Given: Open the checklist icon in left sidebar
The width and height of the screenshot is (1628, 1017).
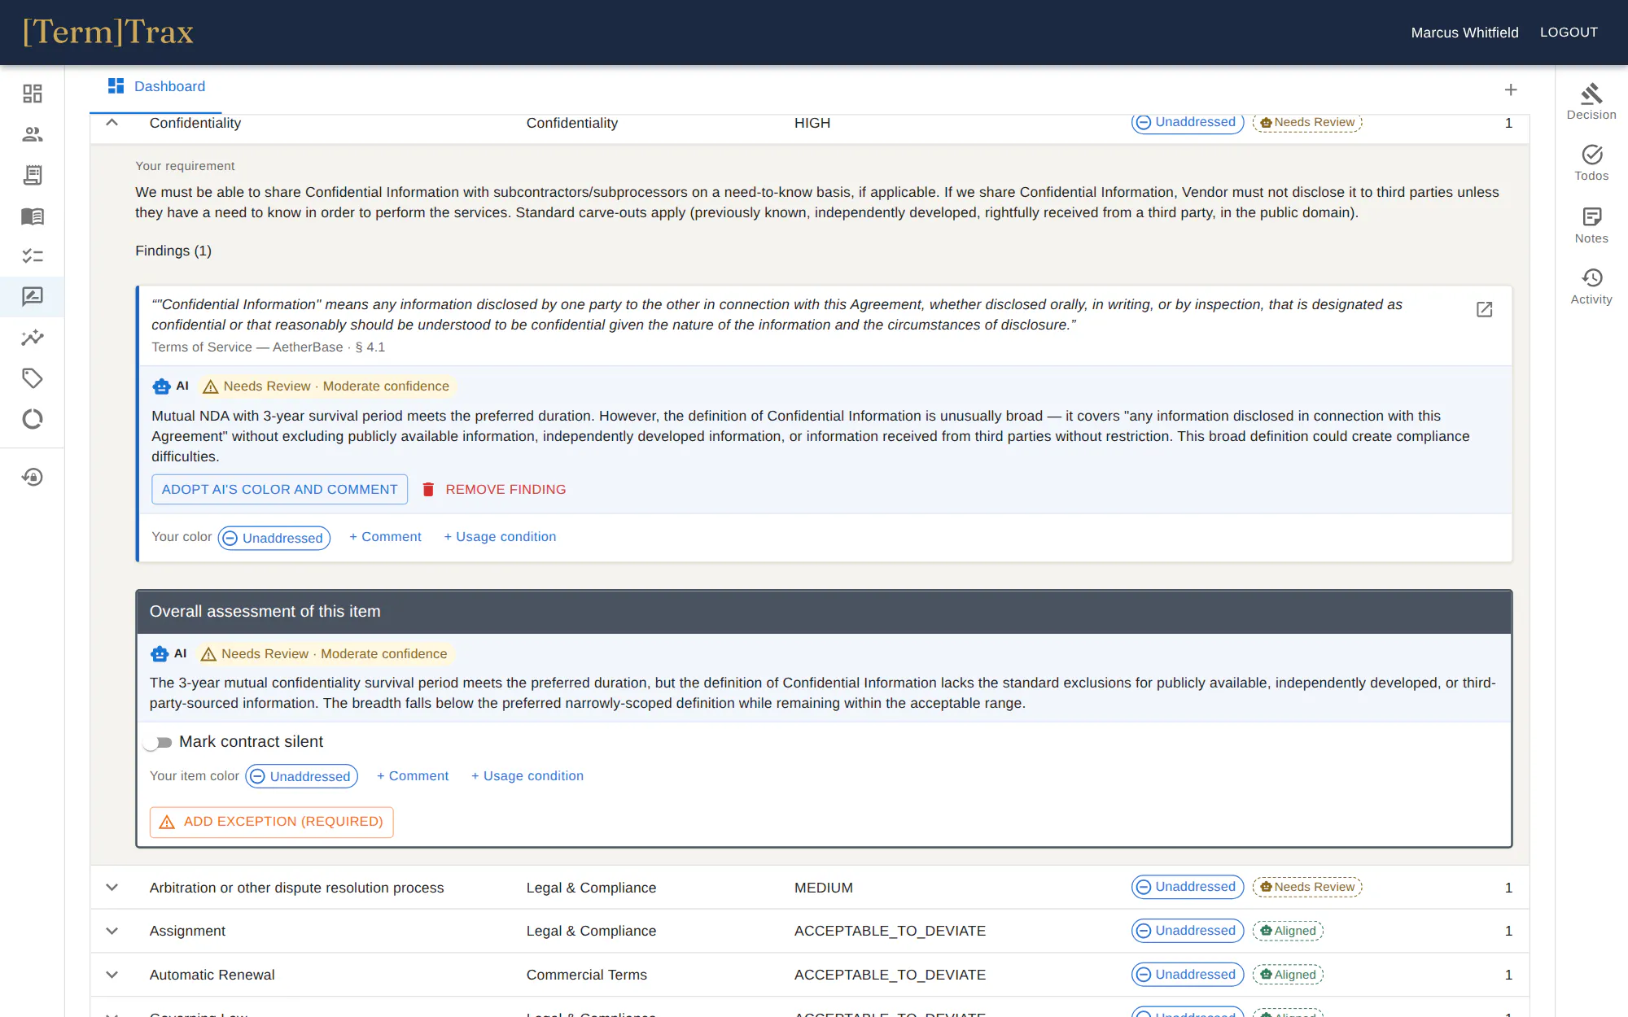Looking at the screenshot, I should click(33, 256).
